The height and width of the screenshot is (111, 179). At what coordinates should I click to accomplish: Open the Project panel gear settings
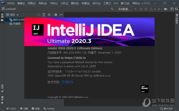coord(56,15)
